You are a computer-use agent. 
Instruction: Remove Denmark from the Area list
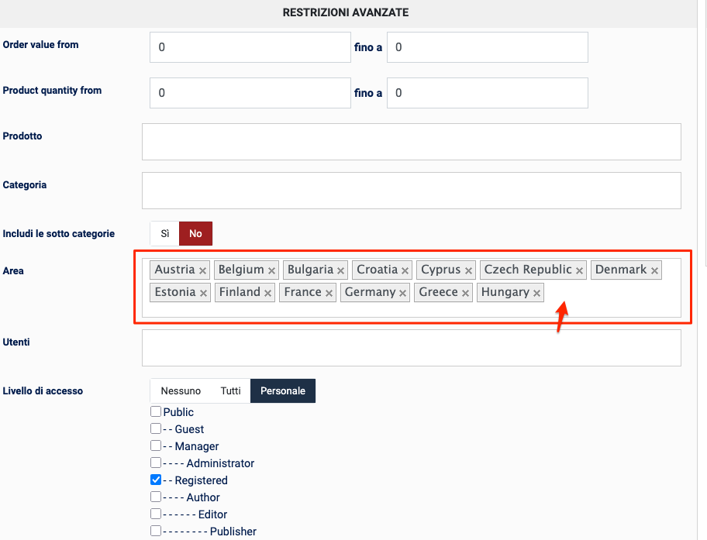(655, 271)
